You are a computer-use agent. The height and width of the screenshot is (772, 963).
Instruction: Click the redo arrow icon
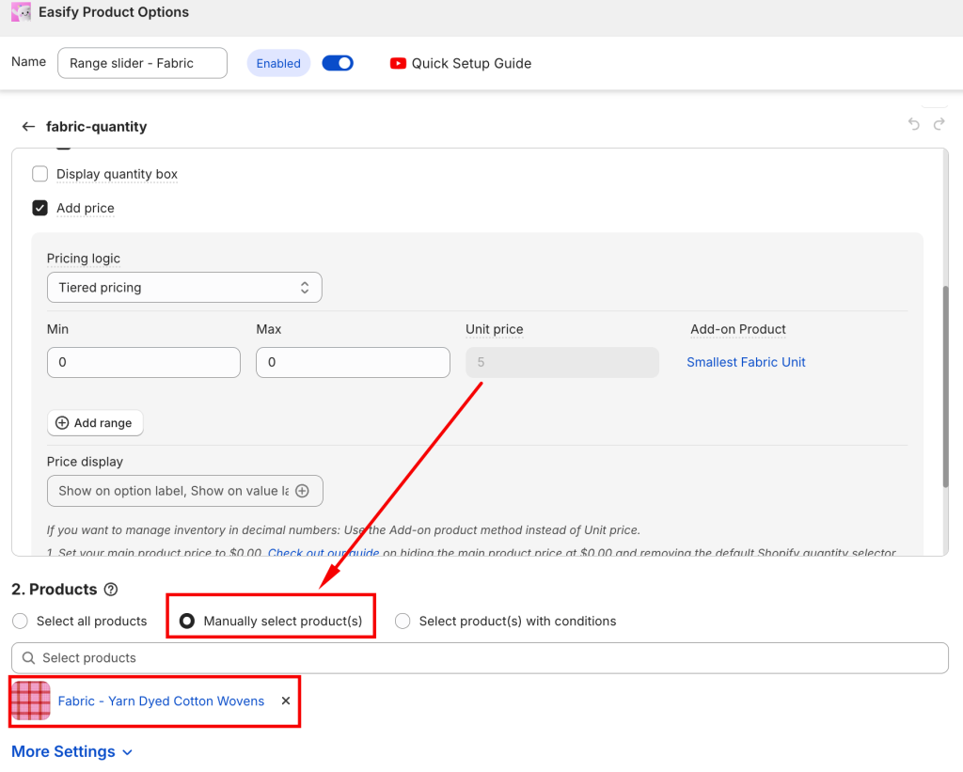(x=939, y=124)
